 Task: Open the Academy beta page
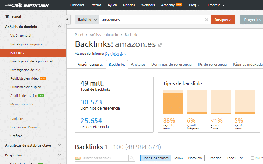click(x=171, y=5)
